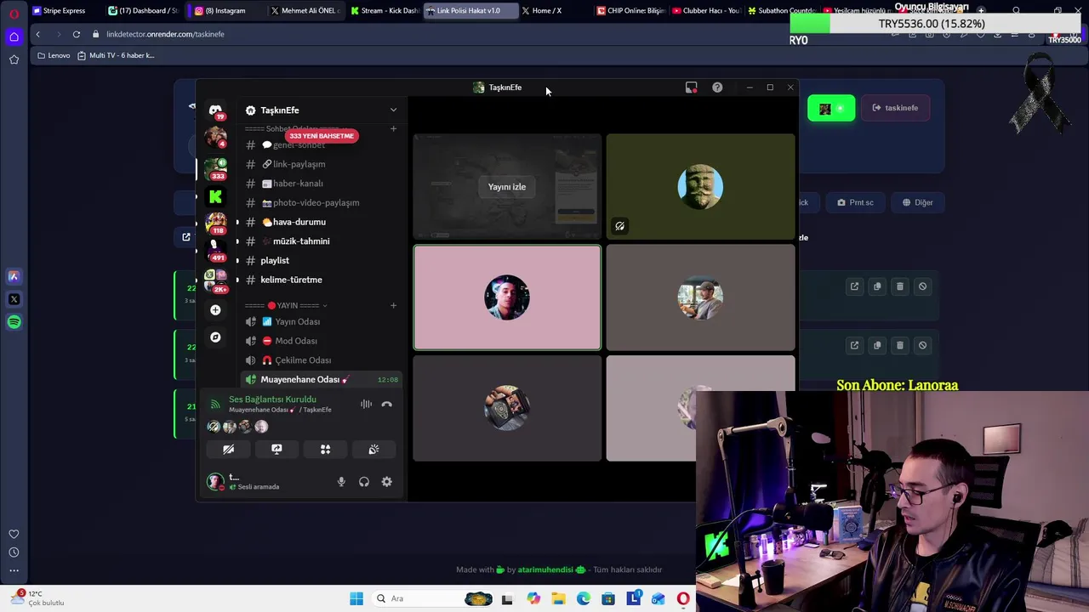
Task: Start an activity in voice panel
Action: 325,449
